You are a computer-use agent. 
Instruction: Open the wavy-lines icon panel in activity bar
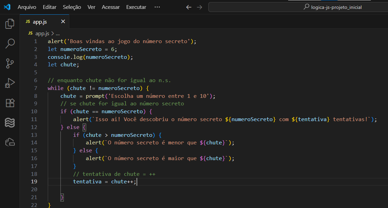point(10,122)
